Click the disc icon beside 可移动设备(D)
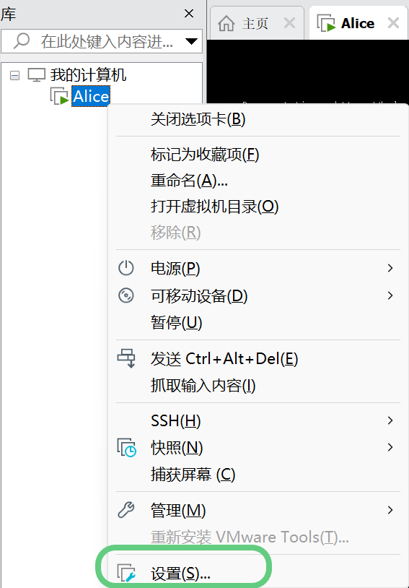Image resolution: width=409 pixels, height=588 pixels. pos(126,295)
